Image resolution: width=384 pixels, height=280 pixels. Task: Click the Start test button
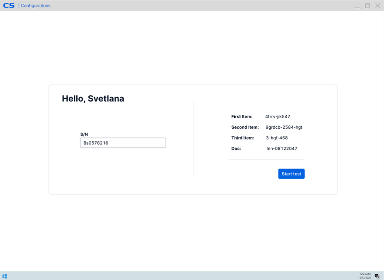291,174
